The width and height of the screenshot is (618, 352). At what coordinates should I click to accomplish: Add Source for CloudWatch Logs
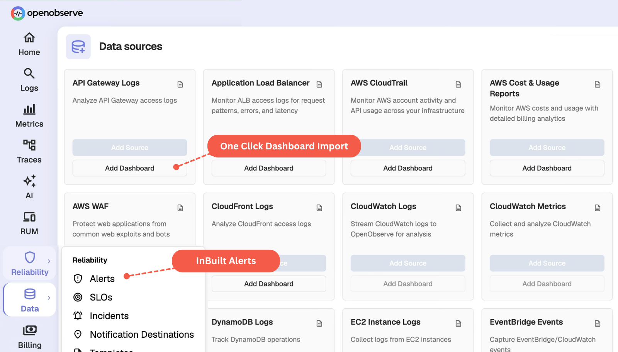pos(408,263)
